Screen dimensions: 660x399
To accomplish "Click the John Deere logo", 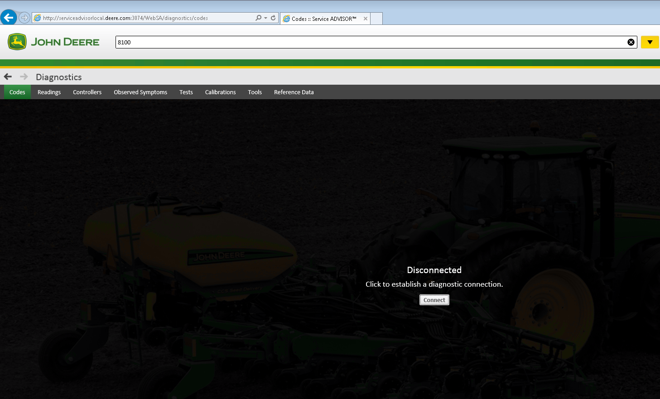I will click(53, 42).
